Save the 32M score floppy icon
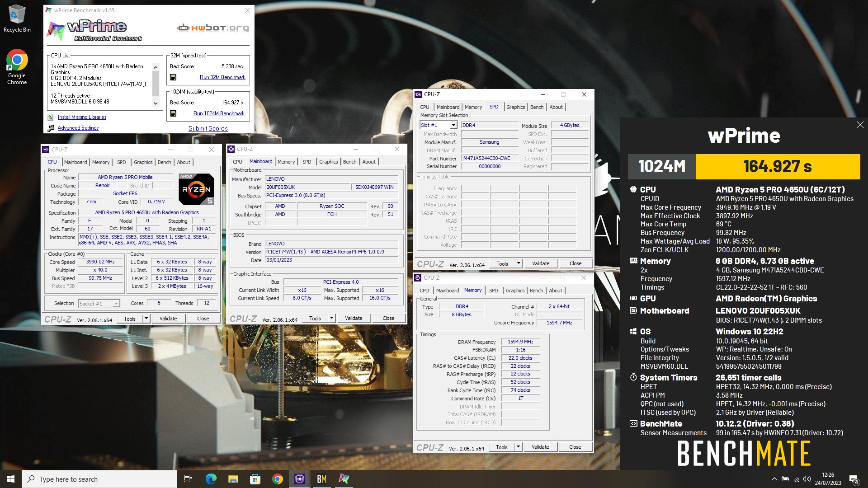This screenshot has height=488, width=868. point(173,78)
